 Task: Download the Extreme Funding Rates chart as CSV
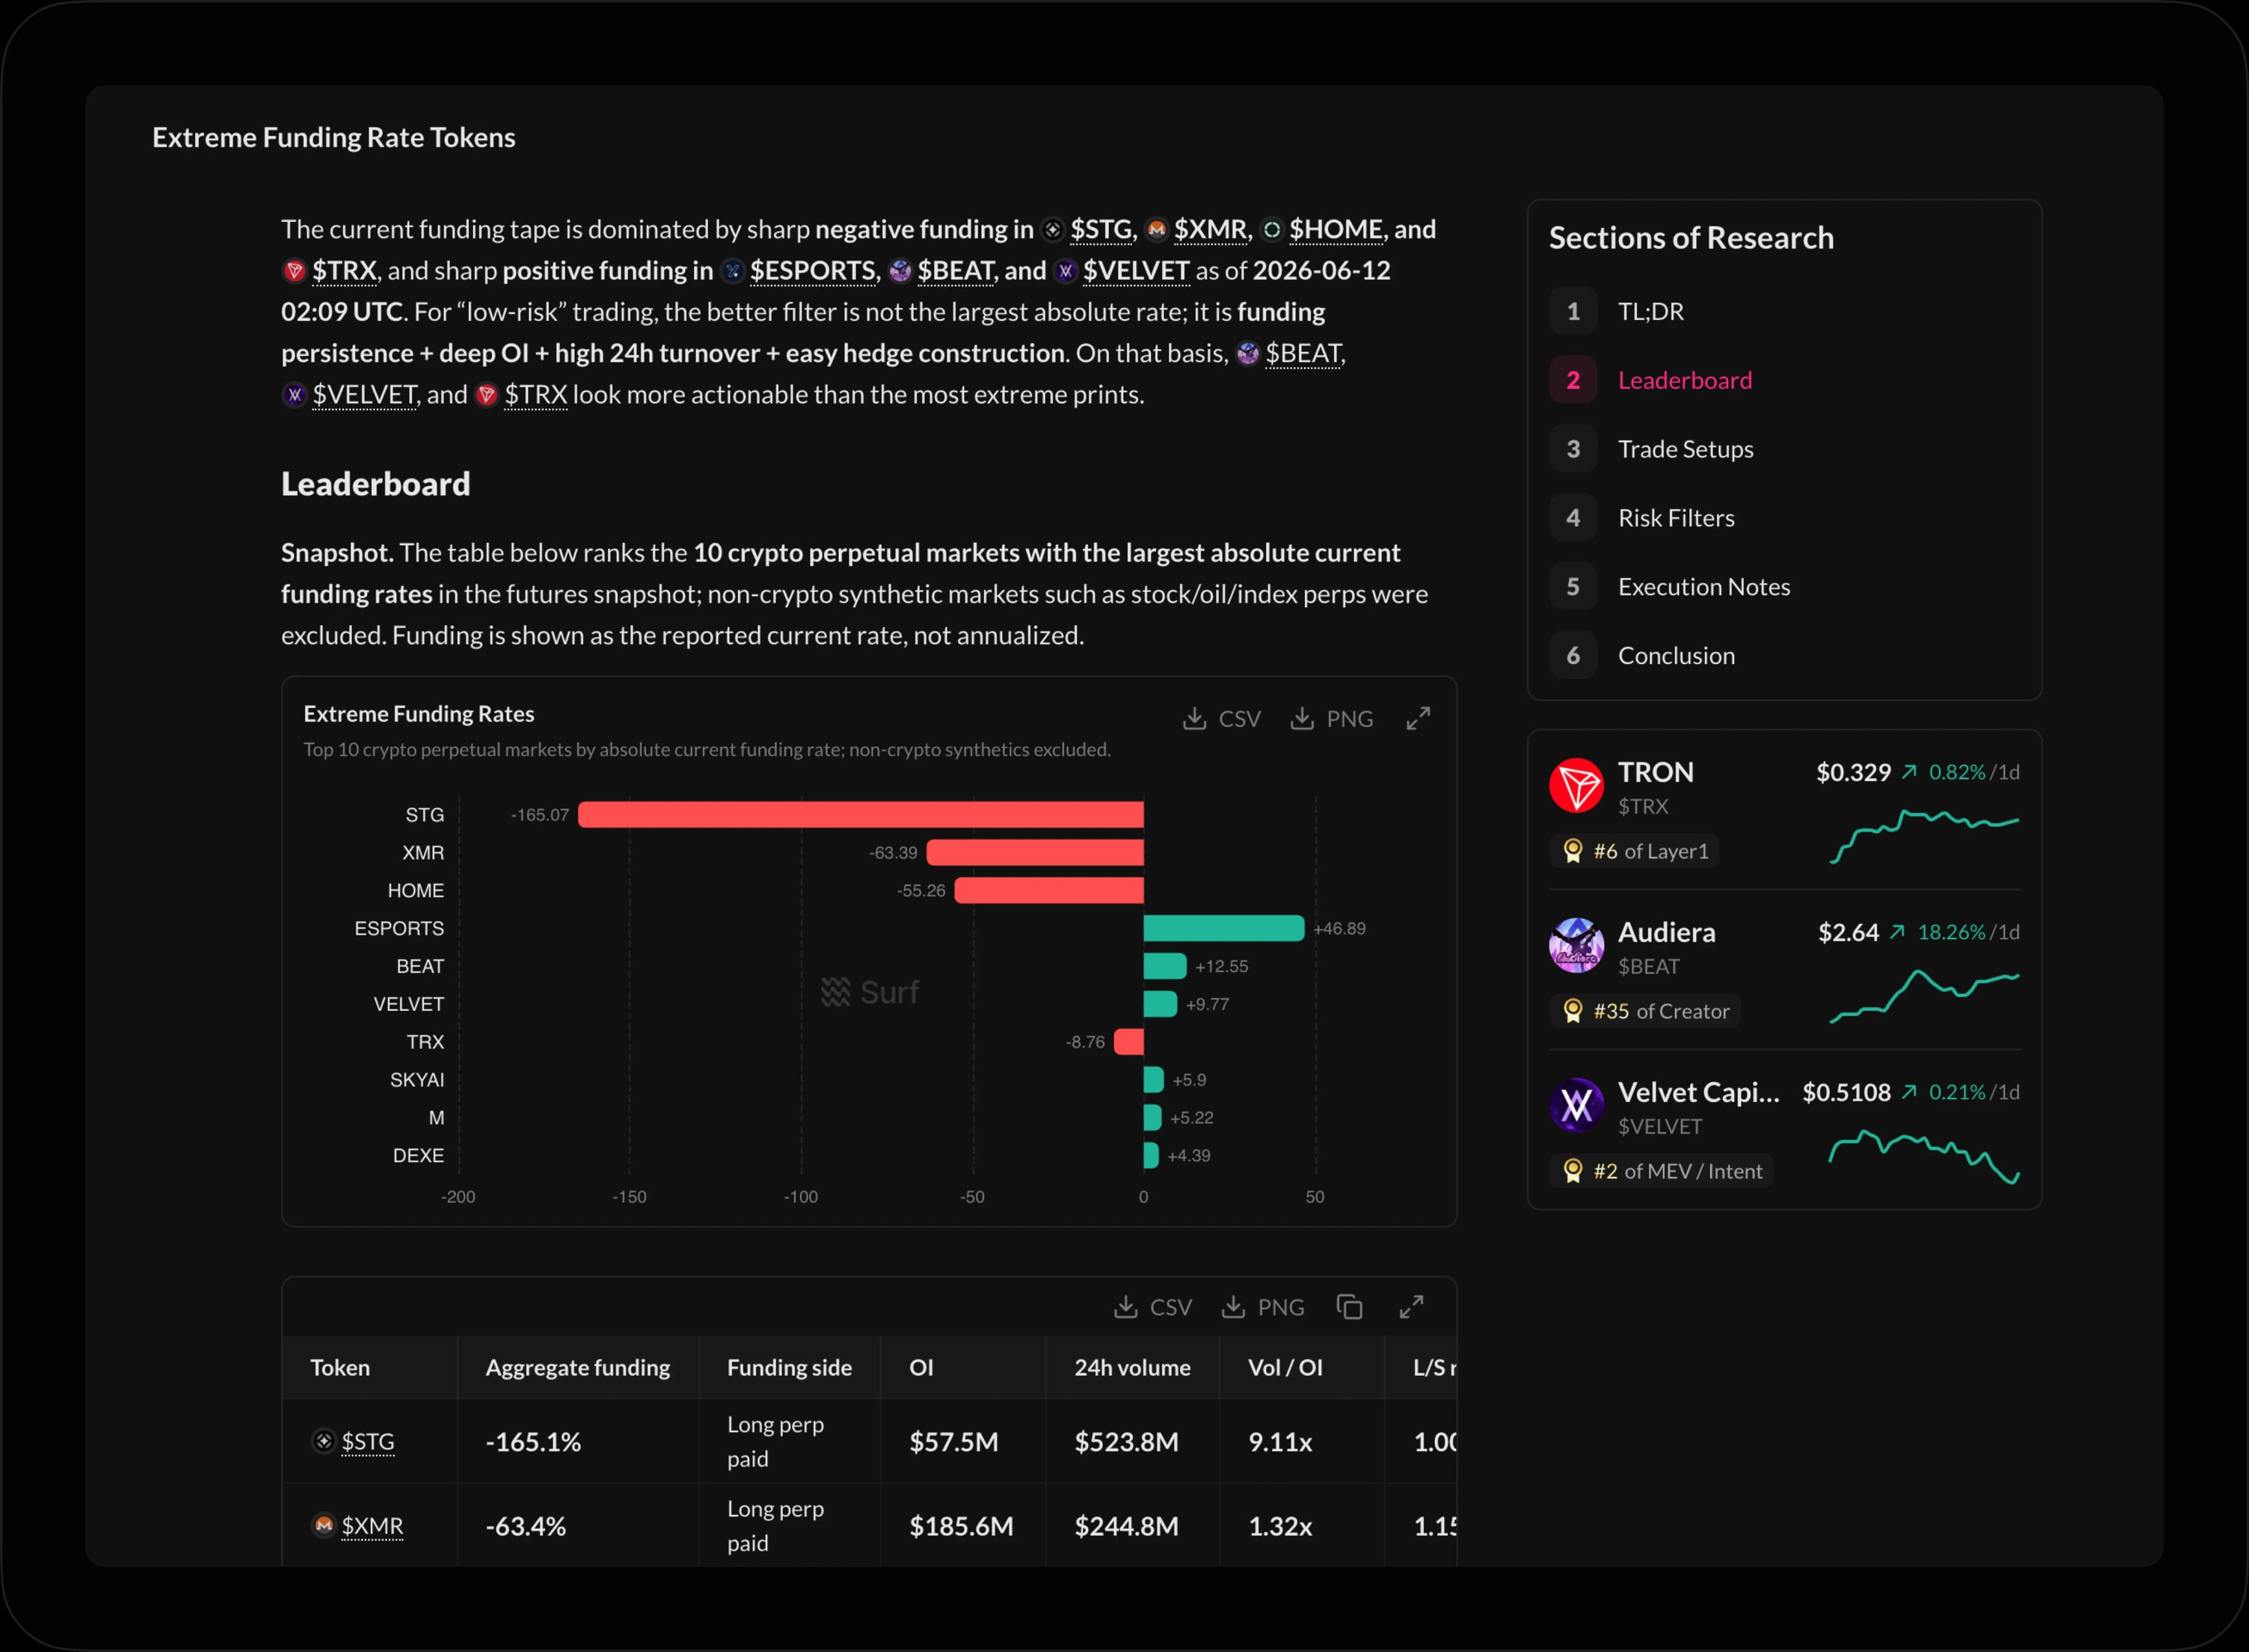(x=1221, y=719)
